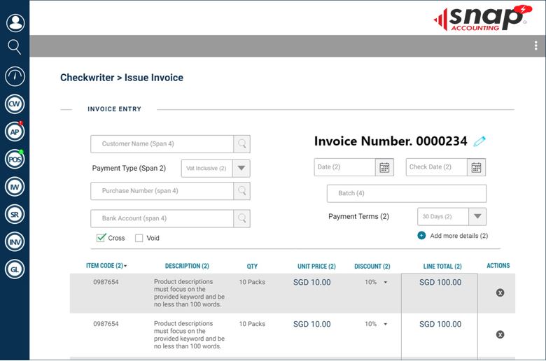Click the search magnifier in left sidebar
The image size is (546, 361).
(15, 47)
